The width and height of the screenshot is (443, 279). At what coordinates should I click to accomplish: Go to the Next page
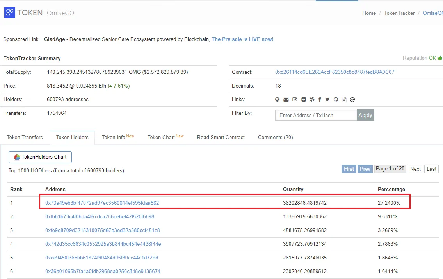(x=415, y=169)
